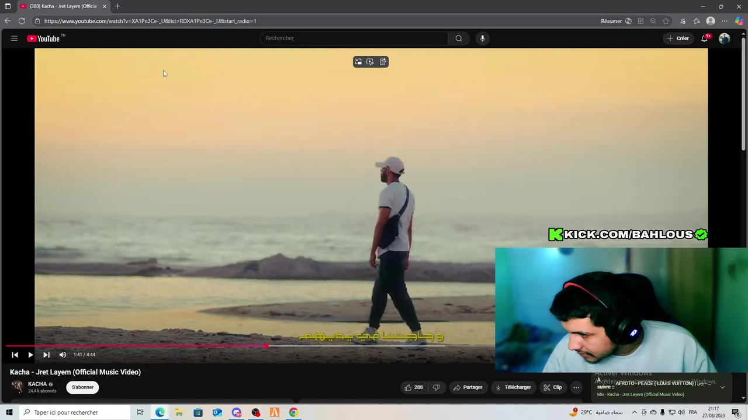748x420 pixels.
Task: Skip to the next video
Action: pyautogui.click(x=46, y=355)
